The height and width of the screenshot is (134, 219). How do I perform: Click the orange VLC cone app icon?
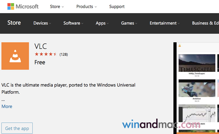point(15,56)
